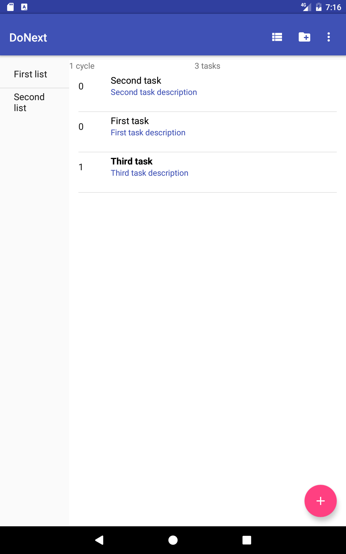Tap the count number beside Second task

pos(81,86)
